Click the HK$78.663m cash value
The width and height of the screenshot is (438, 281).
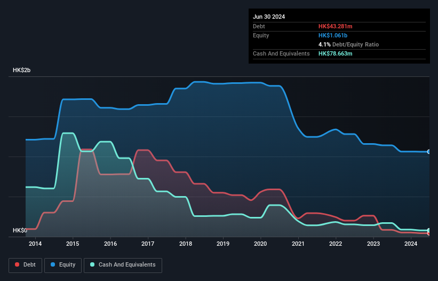335,53
